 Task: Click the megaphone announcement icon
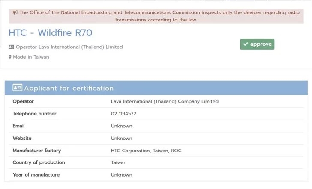point(15,12)
